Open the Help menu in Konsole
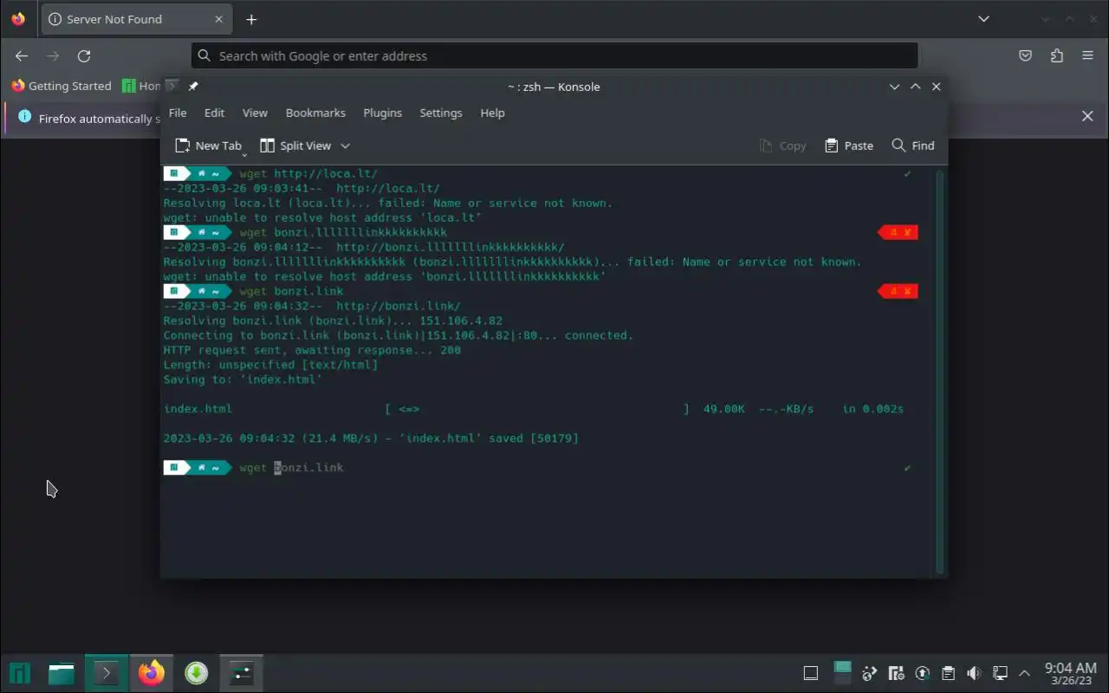This screenshot has width=1109, height=693. [x=492, y=113]
